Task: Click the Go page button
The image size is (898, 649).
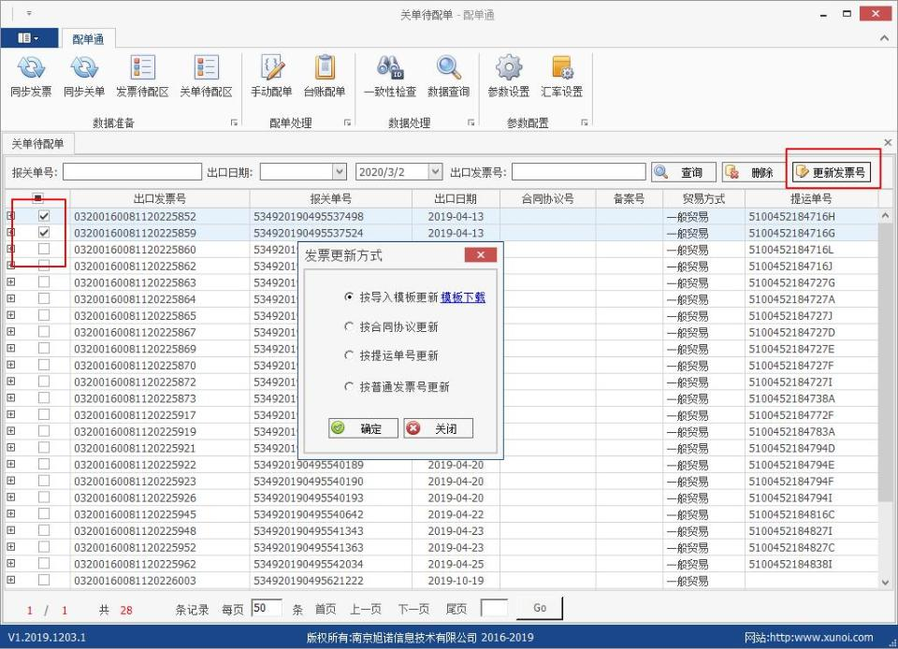Action: pos(540,608)
